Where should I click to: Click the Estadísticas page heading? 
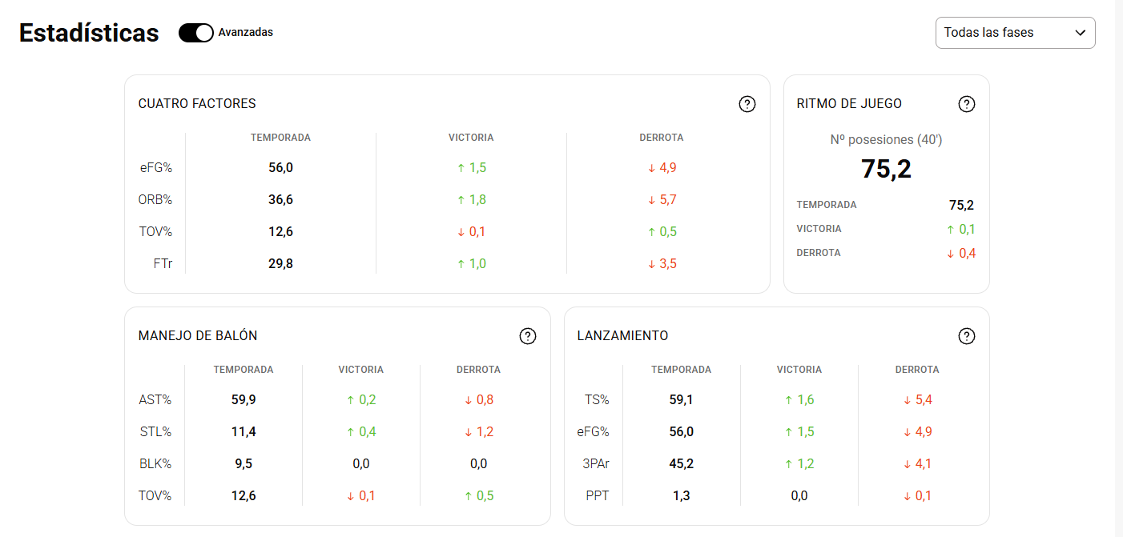pos(89,33)
